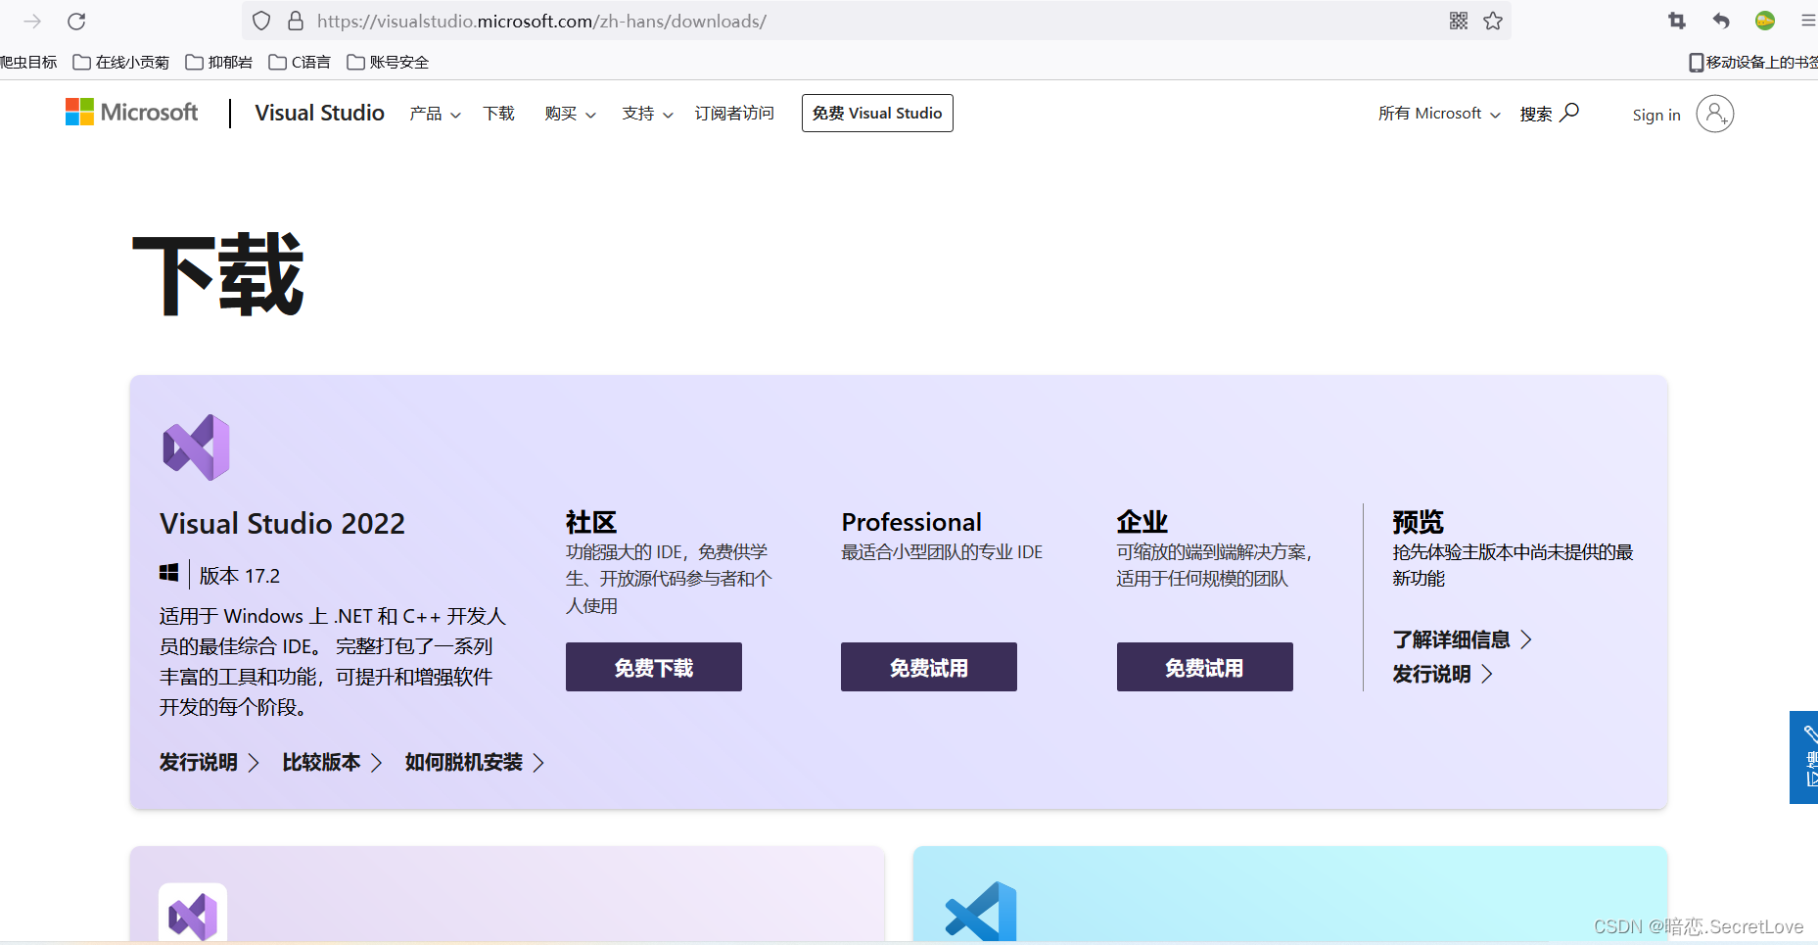
Task: Open the 移动设备上的书签 mobile bookmarks
Action: point(1752,62)
